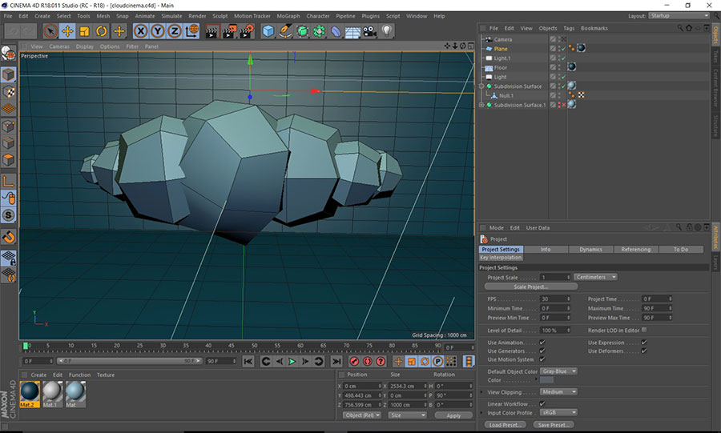Toggle the X axis lock

coord(141,31)
